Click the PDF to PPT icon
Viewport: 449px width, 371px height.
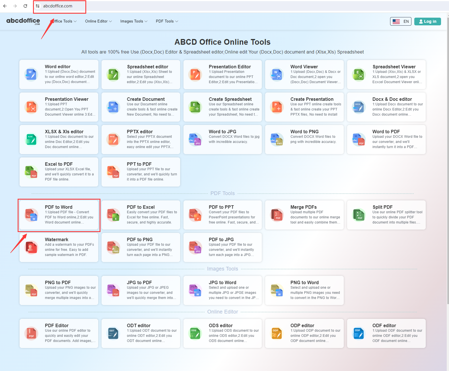point(195,215)
